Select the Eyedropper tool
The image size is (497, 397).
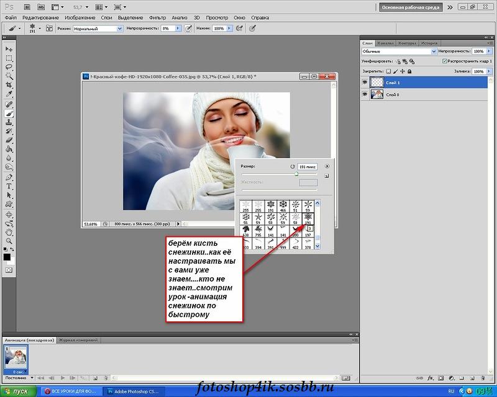pos(9,94)
